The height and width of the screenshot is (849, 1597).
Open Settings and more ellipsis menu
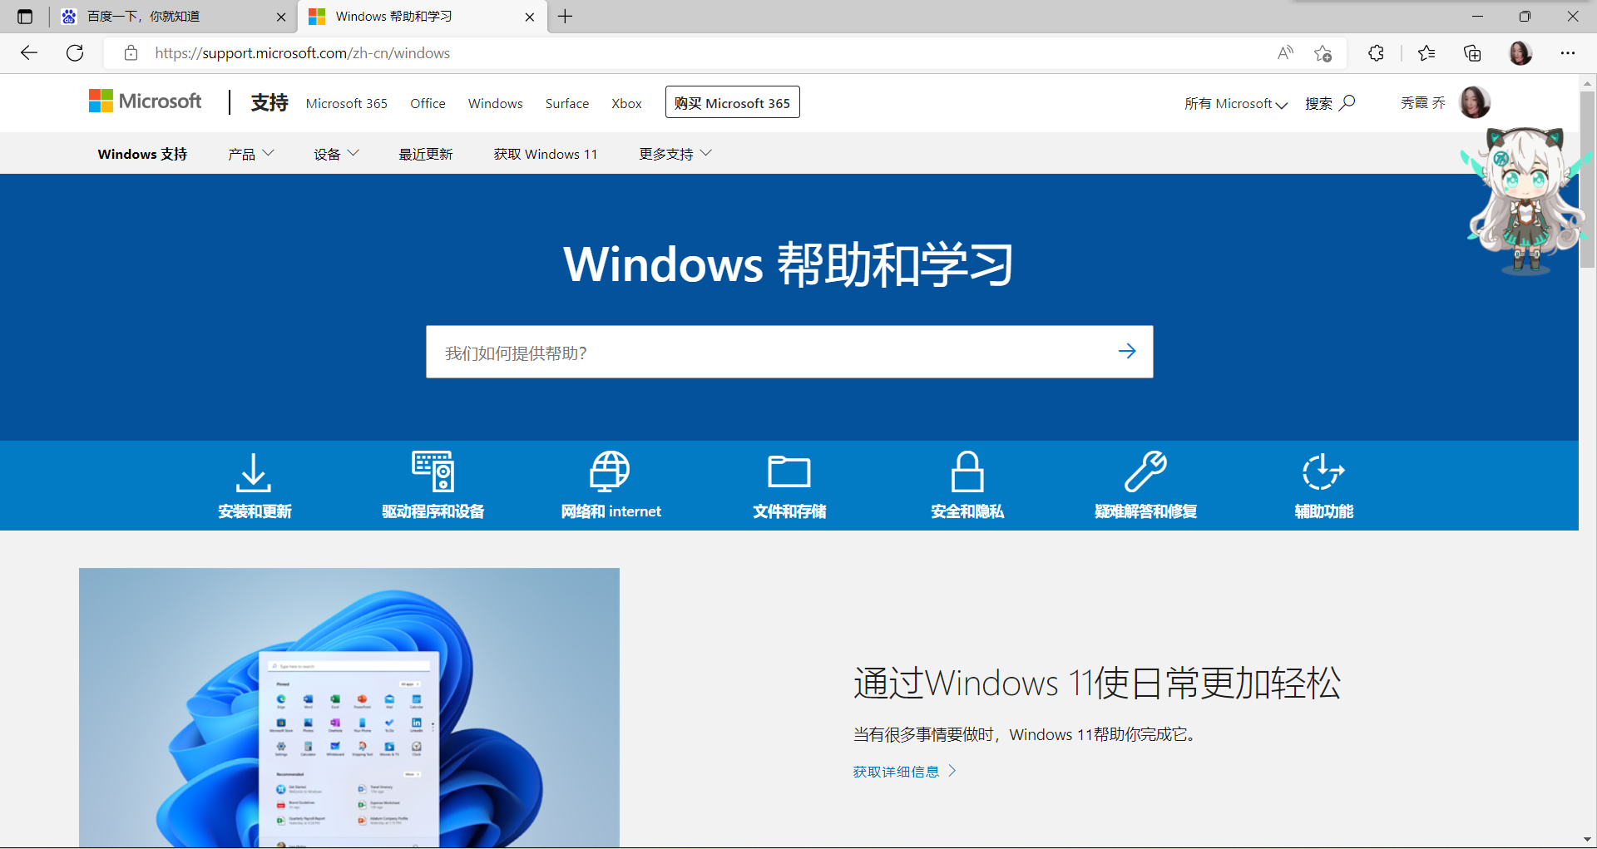[1568, 53]
